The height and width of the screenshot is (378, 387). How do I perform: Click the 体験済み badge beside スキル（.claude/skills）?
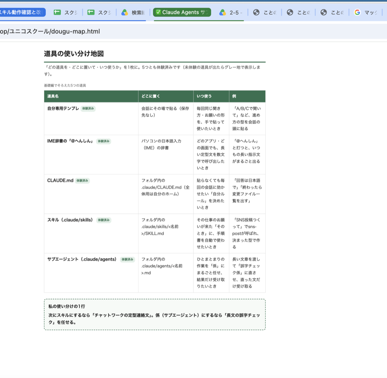coord(103,220)
